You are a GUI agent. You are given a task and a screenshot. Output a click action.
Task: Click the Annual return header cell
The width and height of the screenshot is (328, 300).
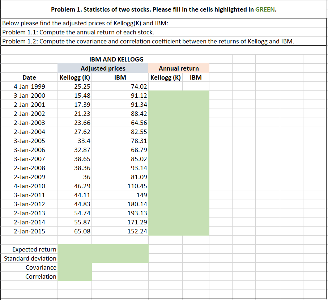pyautogui.click(x=179, y=68)
